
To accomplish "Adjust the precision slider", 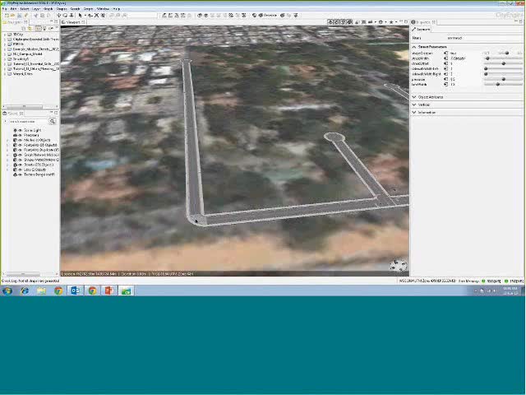I will click(x=503, y=79).
